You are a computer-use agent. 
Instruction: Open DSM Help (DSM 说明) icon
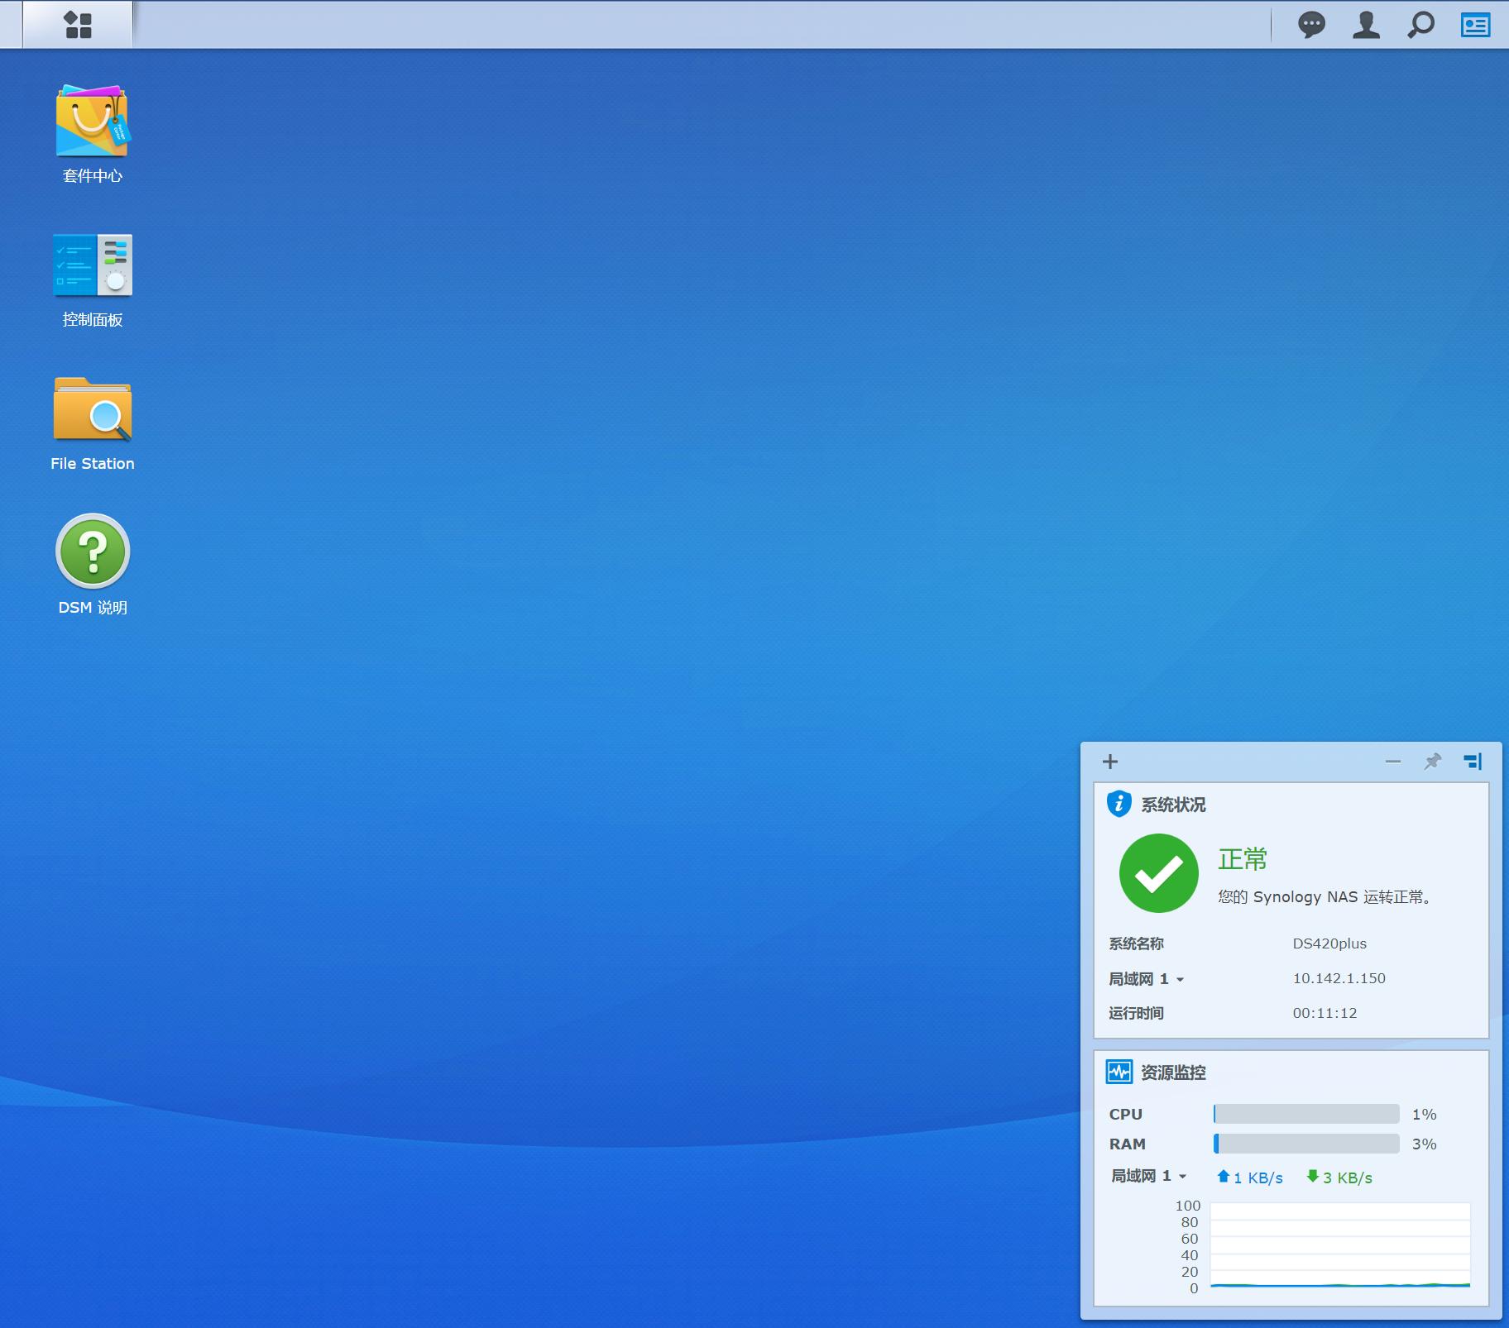click(92, 552)
